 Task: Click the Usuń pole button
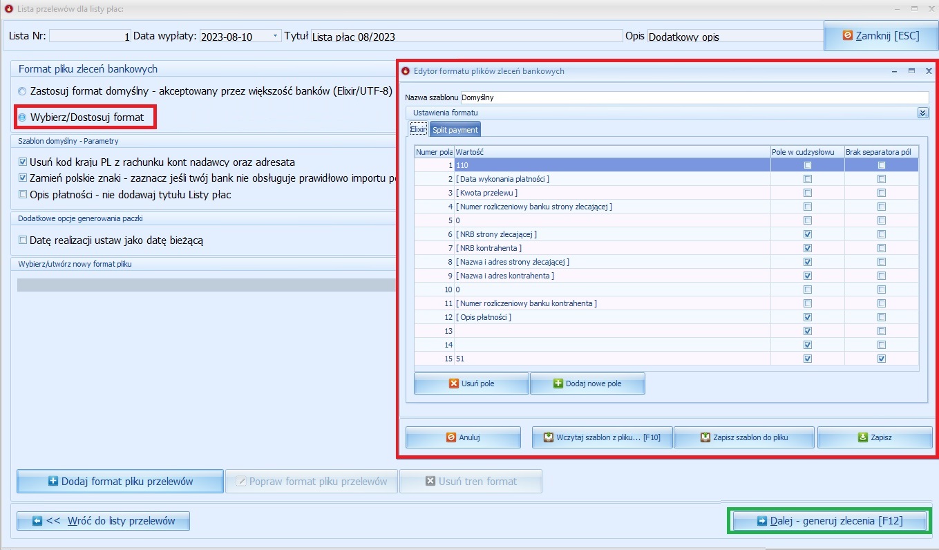[471, 383]
